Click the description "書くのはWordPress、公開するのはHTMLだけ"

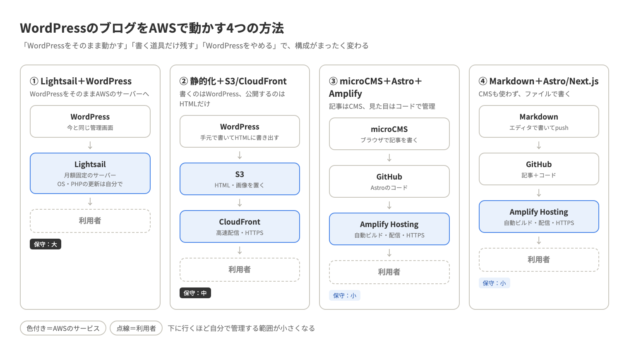(233, 99)
